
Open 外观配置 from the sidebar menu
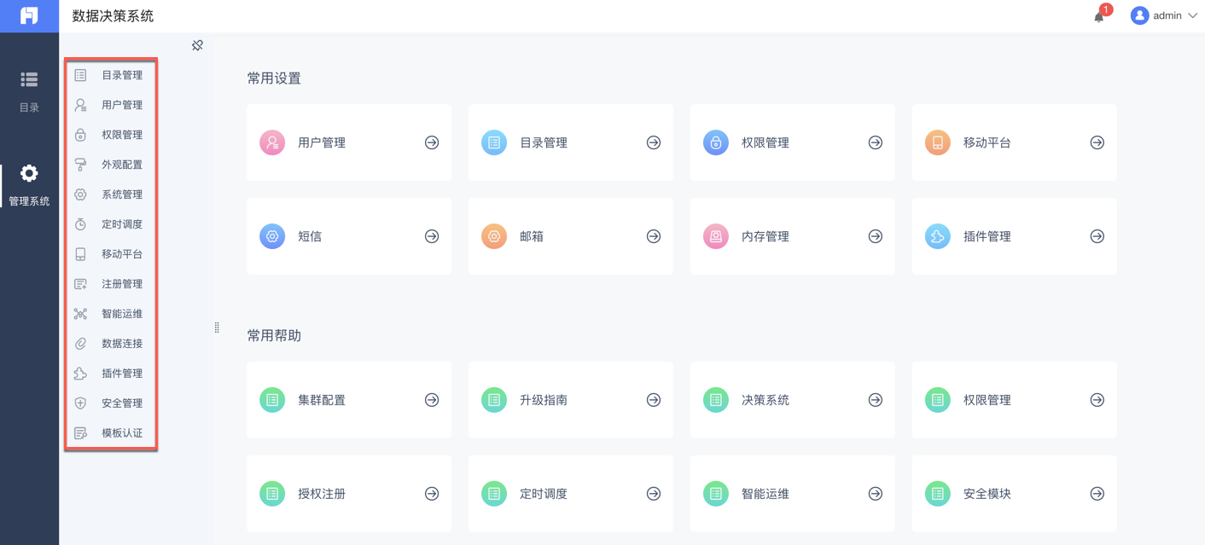point(122,165)
